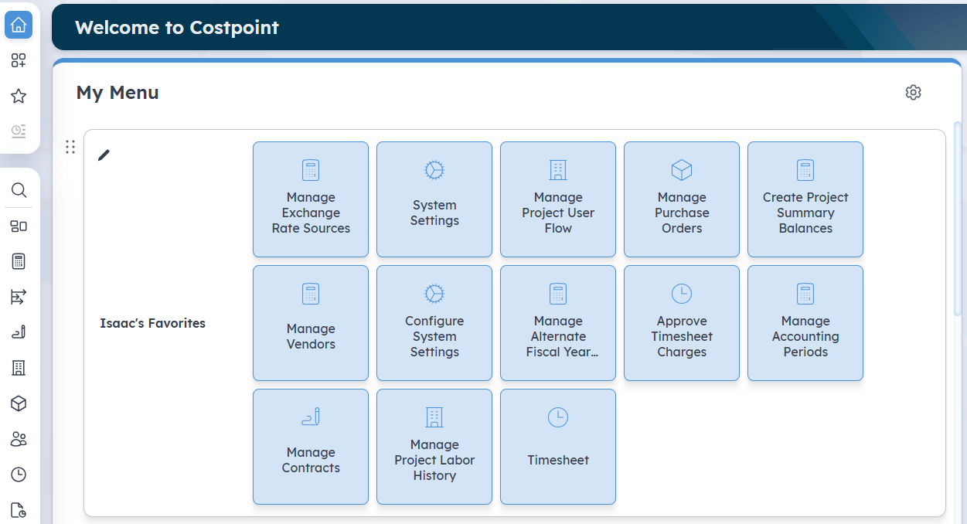Click the vertical scrollbar on the right
The height and width of the screenshot is (524, 967).
point(958,216)
